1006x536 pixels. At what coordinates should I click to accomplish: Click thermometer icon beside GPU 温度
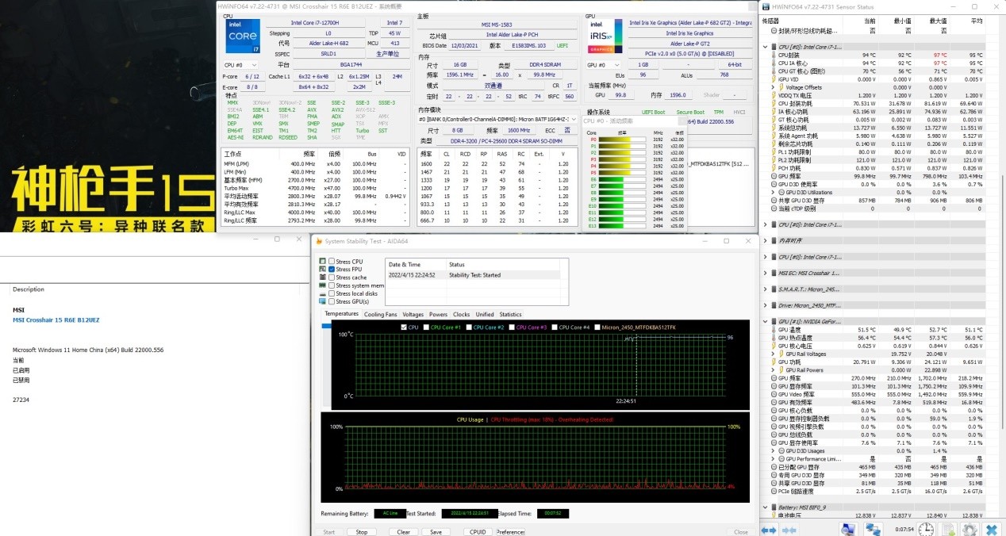pos(774,329)
